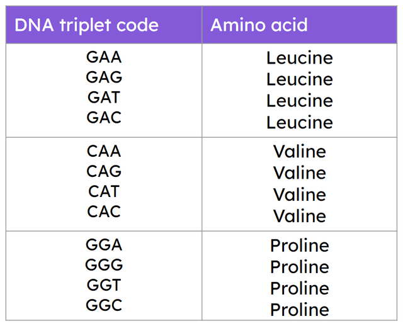Select the Proline entry beside GGC

(x=299, y=310)
